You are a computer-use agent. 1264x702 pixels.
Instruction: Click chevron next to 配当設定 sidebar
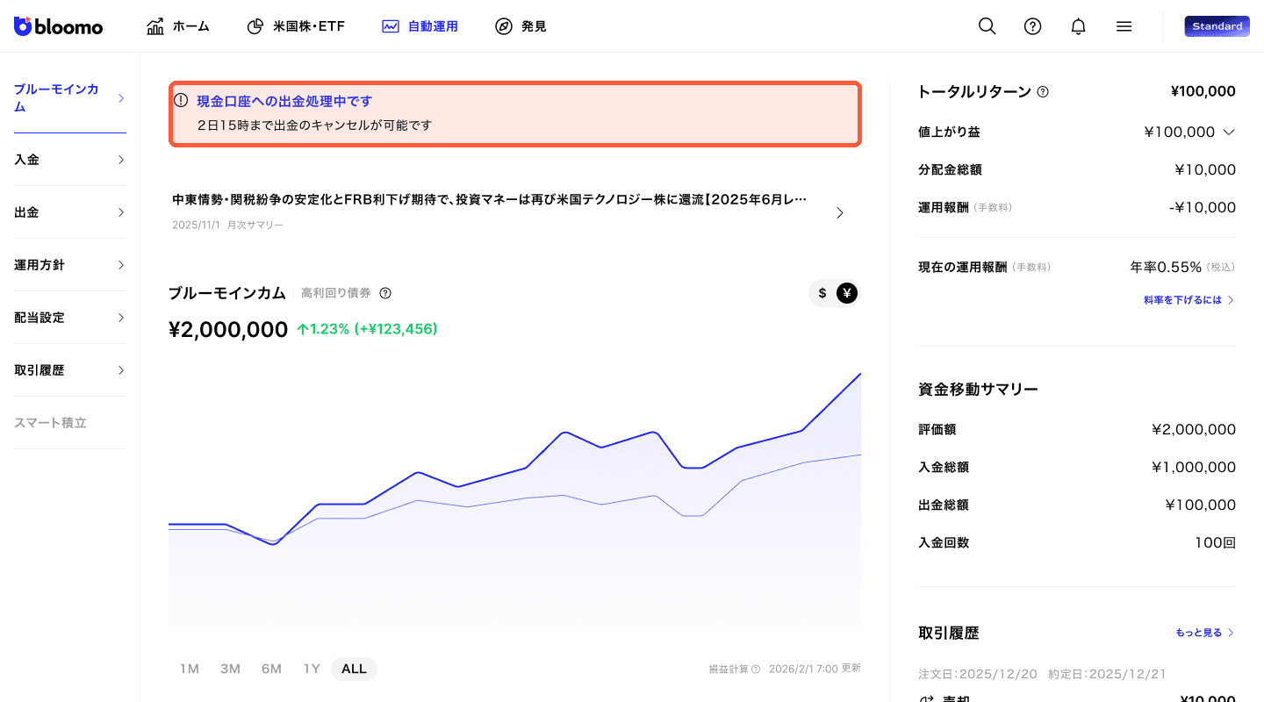coord(121,318)
